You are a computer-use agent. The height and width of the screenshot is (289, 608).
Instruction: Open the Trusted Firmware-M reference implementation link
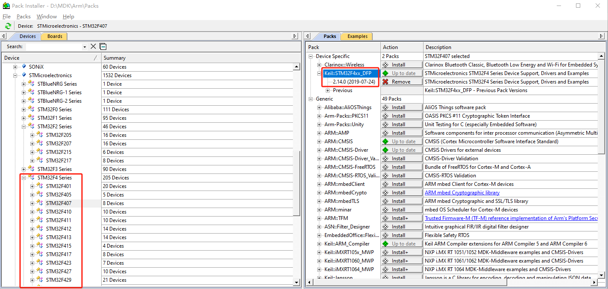(511, 218)
